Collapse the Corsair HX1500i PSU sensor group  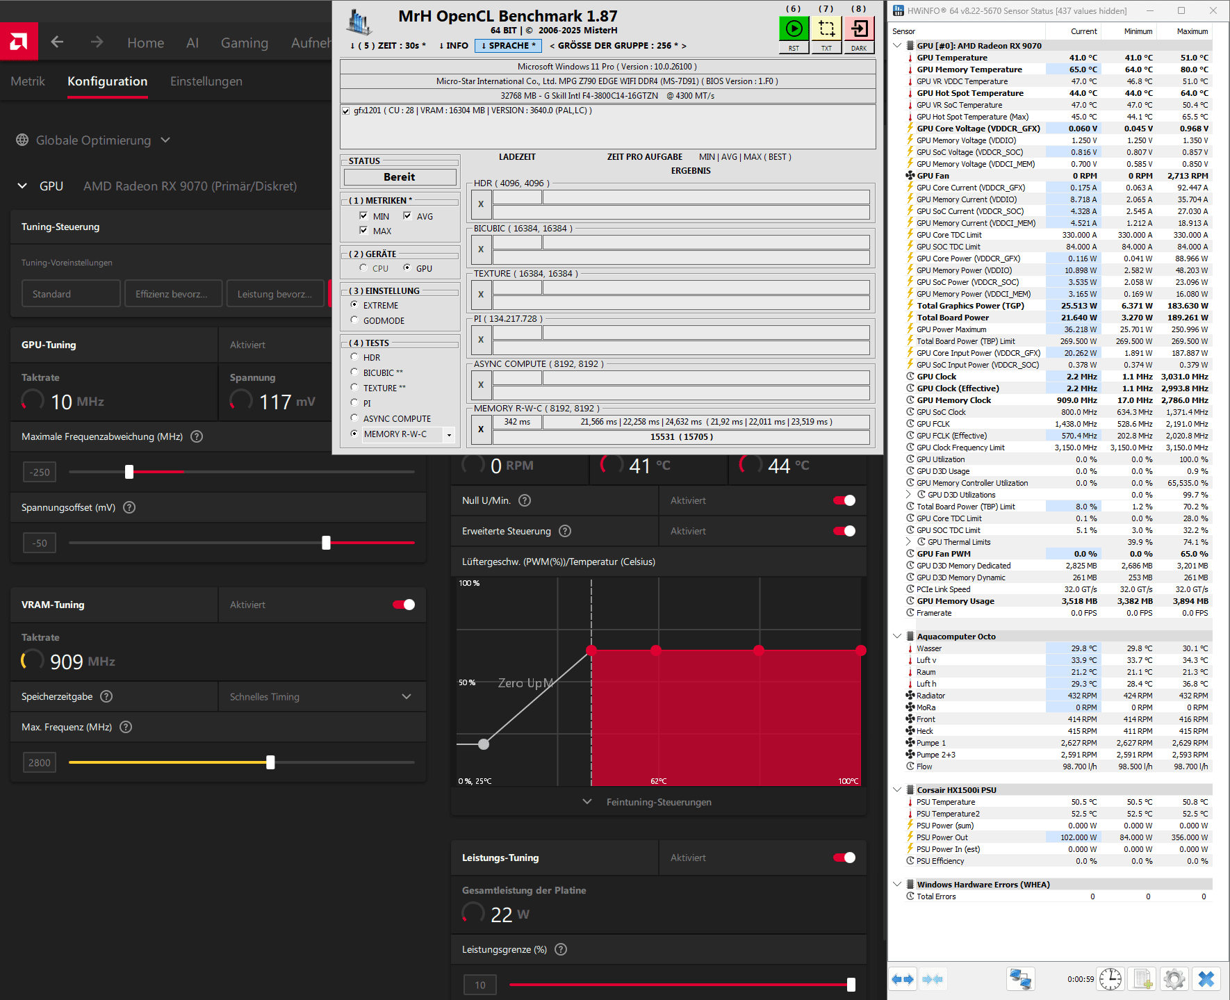[x=897, y=790]
